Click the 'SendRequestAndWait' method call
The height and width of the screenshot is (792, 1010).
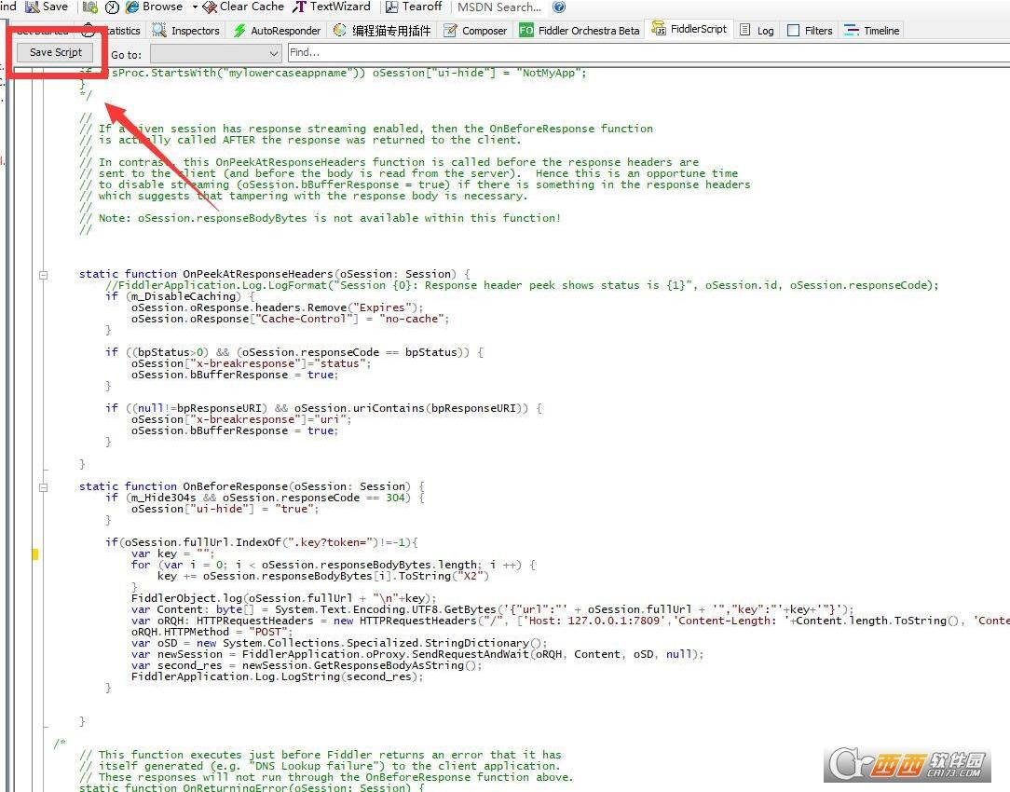[471, 654]
